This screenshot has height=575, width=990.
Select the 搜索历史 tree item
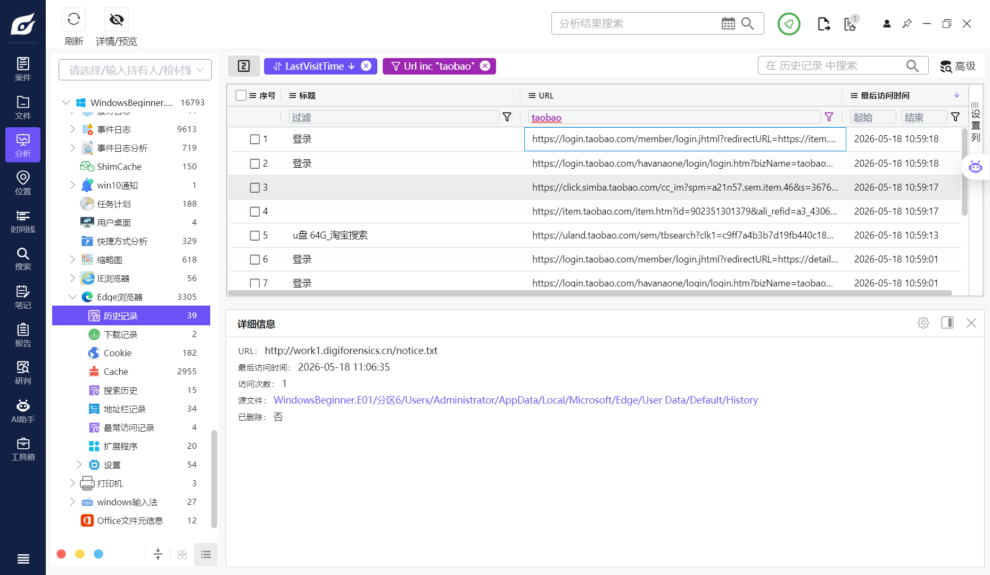(131, 390)
